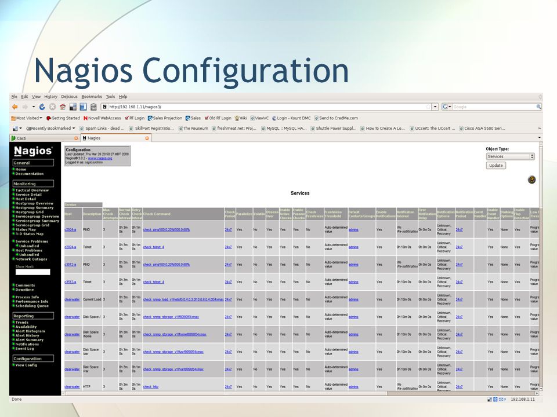
Task: Open the Login - Kount DMC bookmark
Action: (x=291, y=118)
